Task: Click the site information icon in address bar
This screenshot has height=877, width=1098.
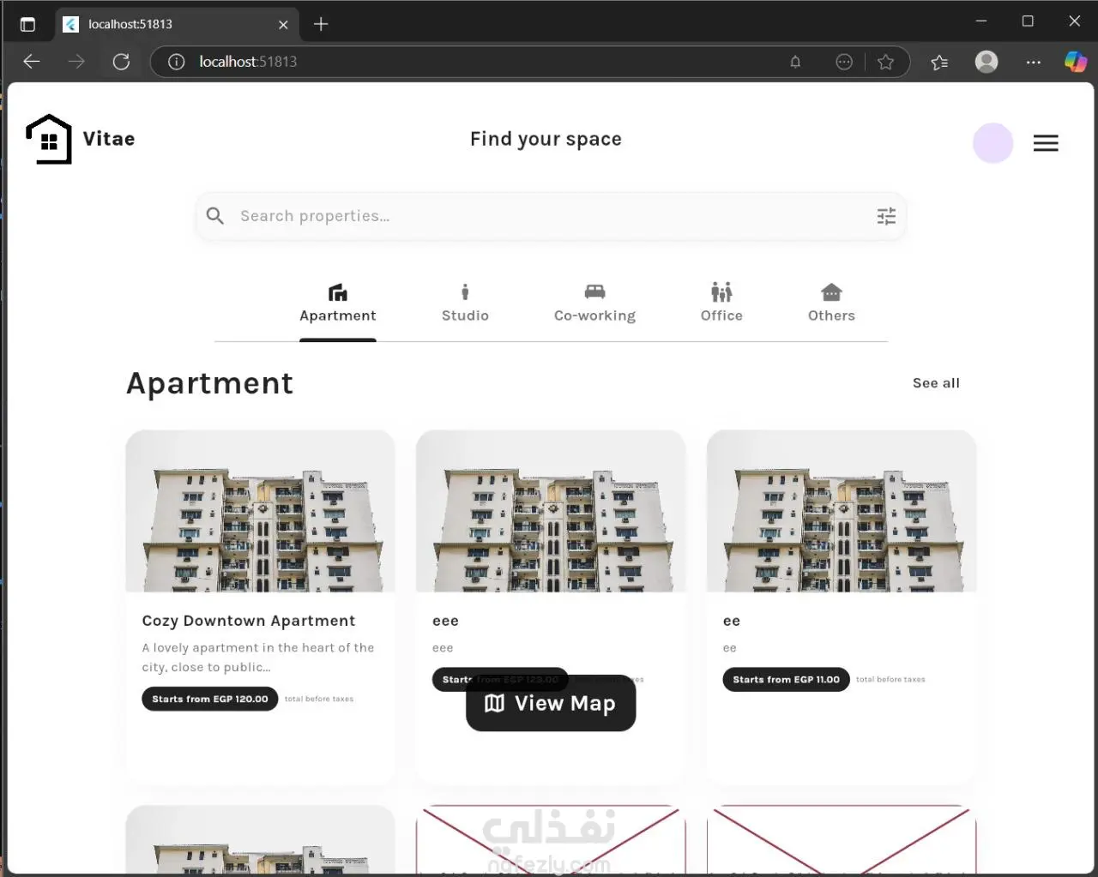Action: click(x=176, y=62)
